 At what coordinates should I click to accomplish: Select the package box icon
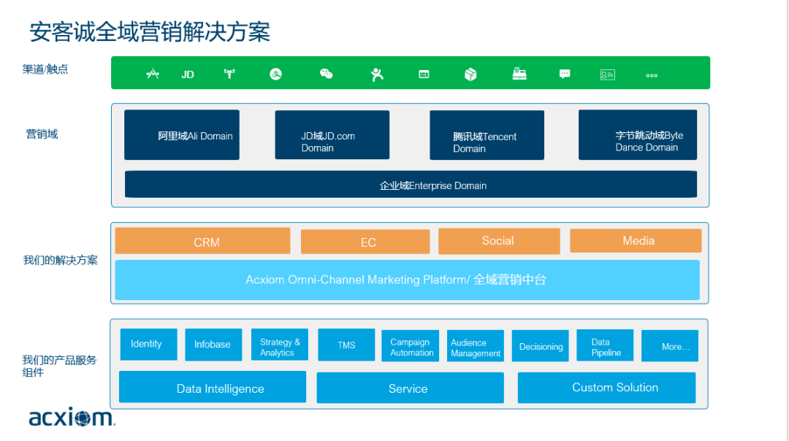click(x=470, y=74)
